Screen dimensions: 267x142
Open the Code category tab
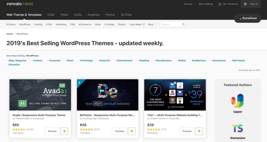[x=51, y=15]
